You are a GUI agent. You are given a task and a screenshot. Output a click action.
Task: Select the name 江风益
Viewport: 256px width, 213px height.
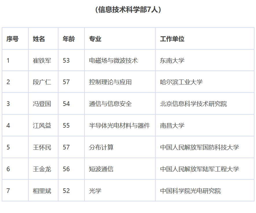42,125
